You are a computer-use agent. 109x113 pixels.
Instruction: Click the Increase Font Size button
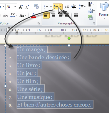21,7
